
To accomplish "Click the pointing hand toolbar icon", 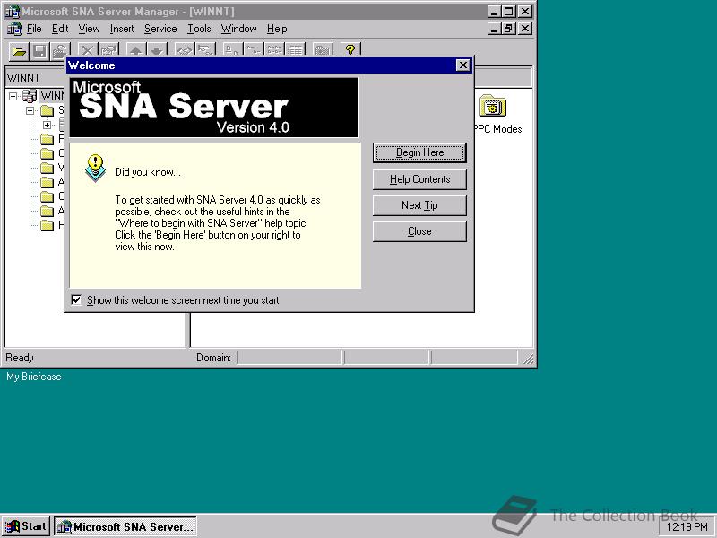I will pyautogui.click(x=205, y=51).
